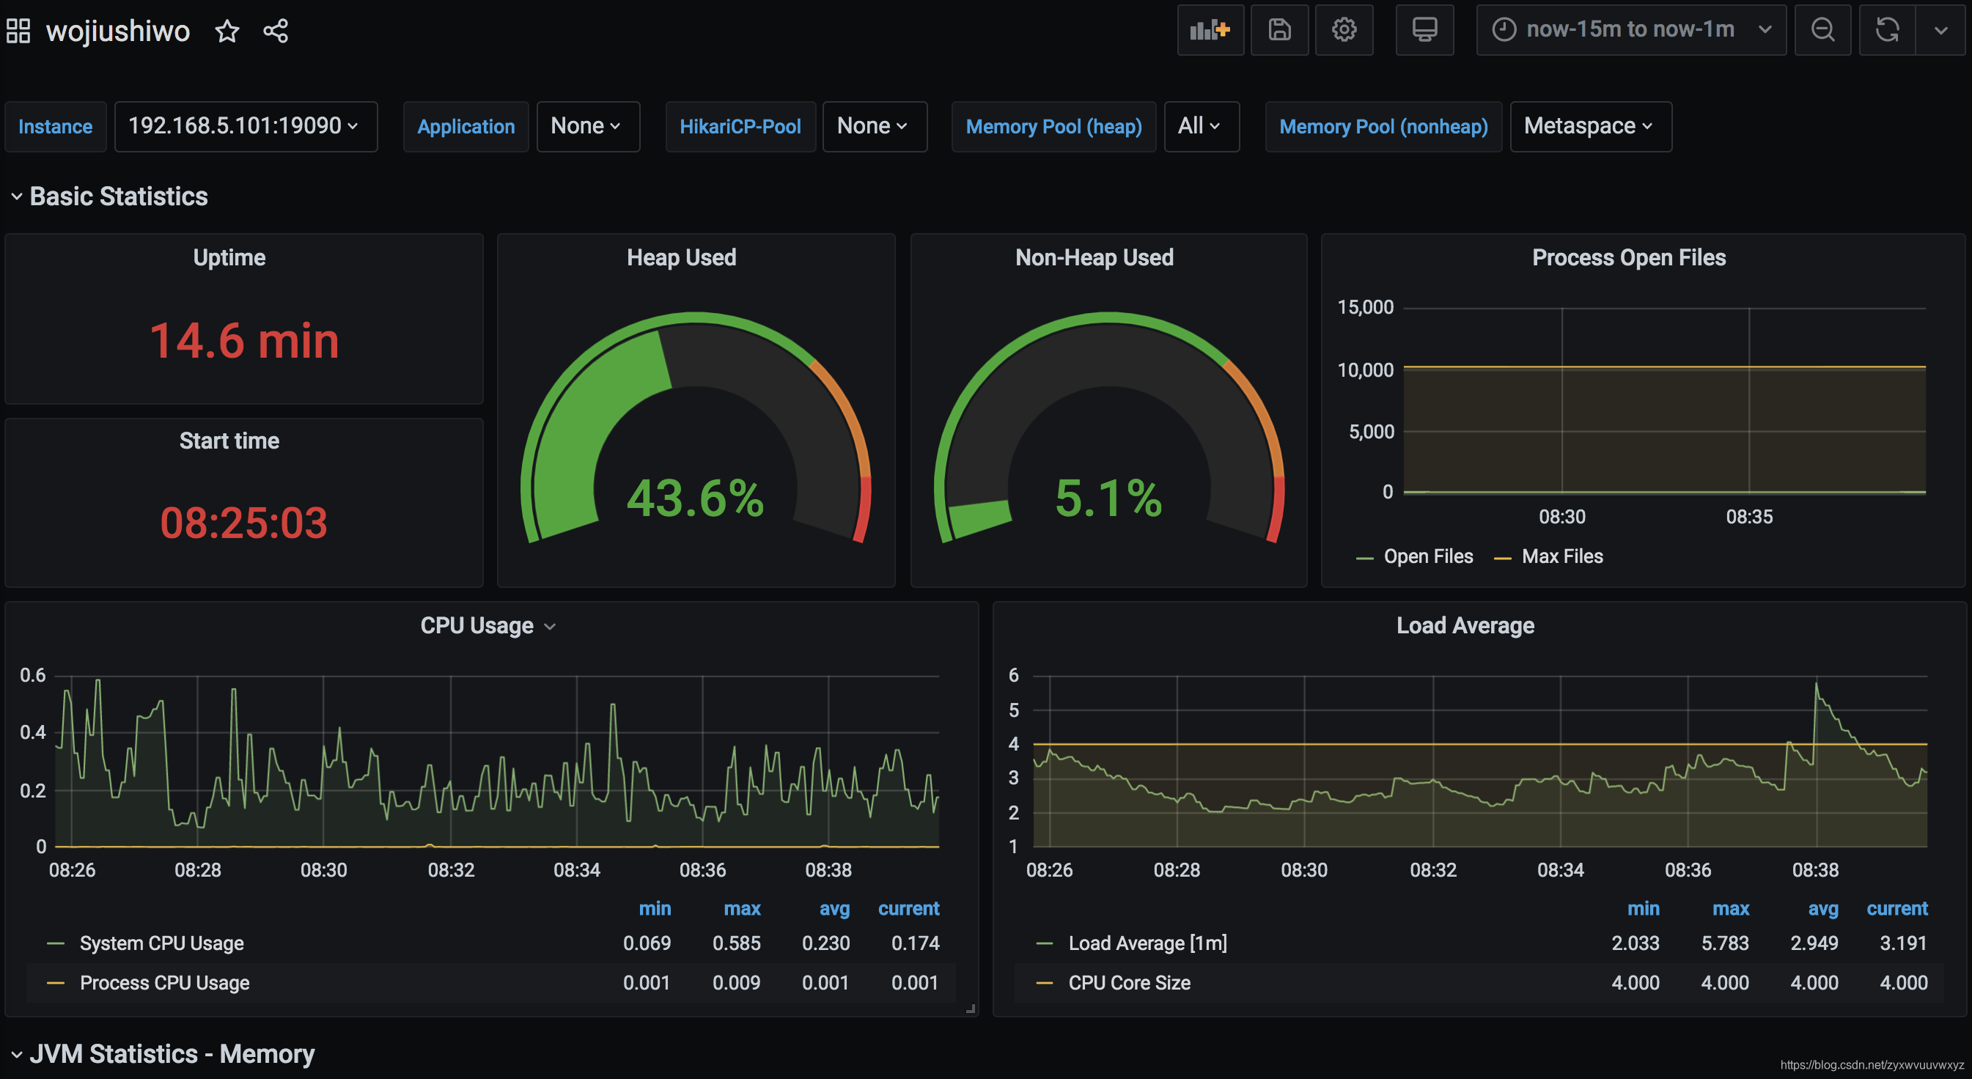Open color picker for Process CPU Usage swatch

point(55,982)
